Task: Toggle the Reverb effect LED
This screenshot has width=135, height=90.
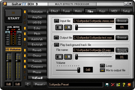Action: [x=25, y=50]
